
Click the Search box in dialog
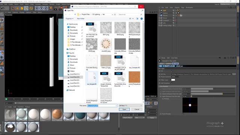pos(130,14)
